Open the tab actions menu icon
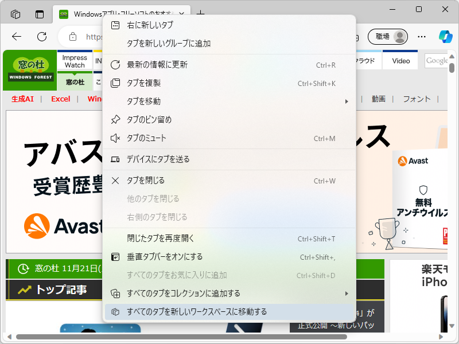This screenshot has height=344, width=459. 40,14
